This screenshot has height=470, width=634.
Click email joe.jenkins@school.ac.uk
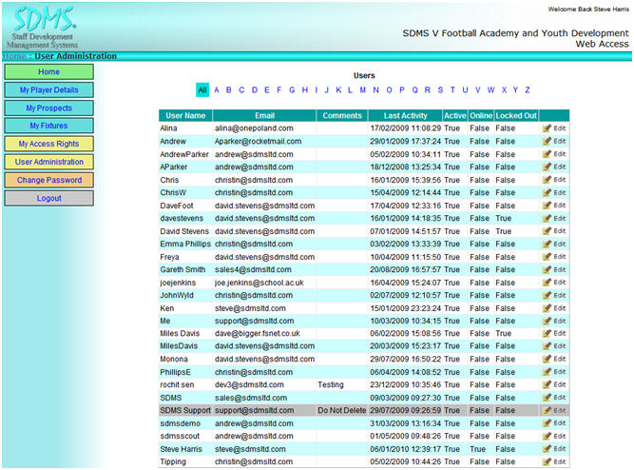pyautogui.click(x=259, y=283)
